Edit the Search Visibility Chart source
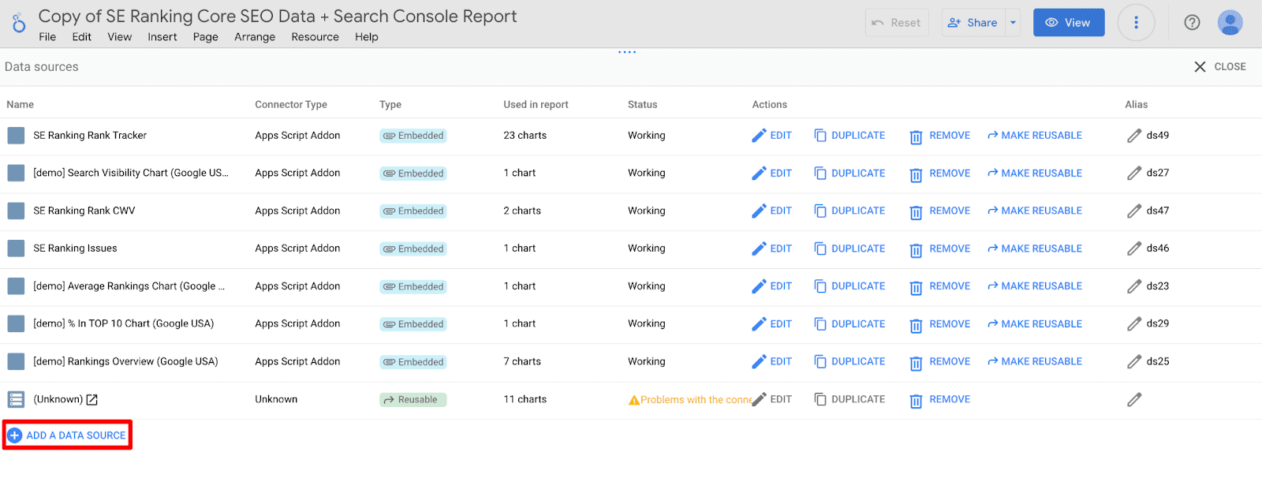The width and height of the screenshot is (1262, 497). pyautogui.click(x=772, y=174)
